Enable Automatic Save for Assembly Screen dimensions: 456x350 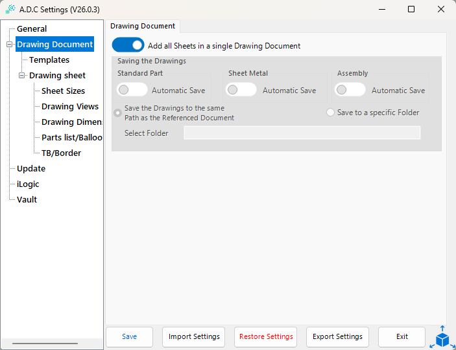pyautogui.click(x=350, y=89)
